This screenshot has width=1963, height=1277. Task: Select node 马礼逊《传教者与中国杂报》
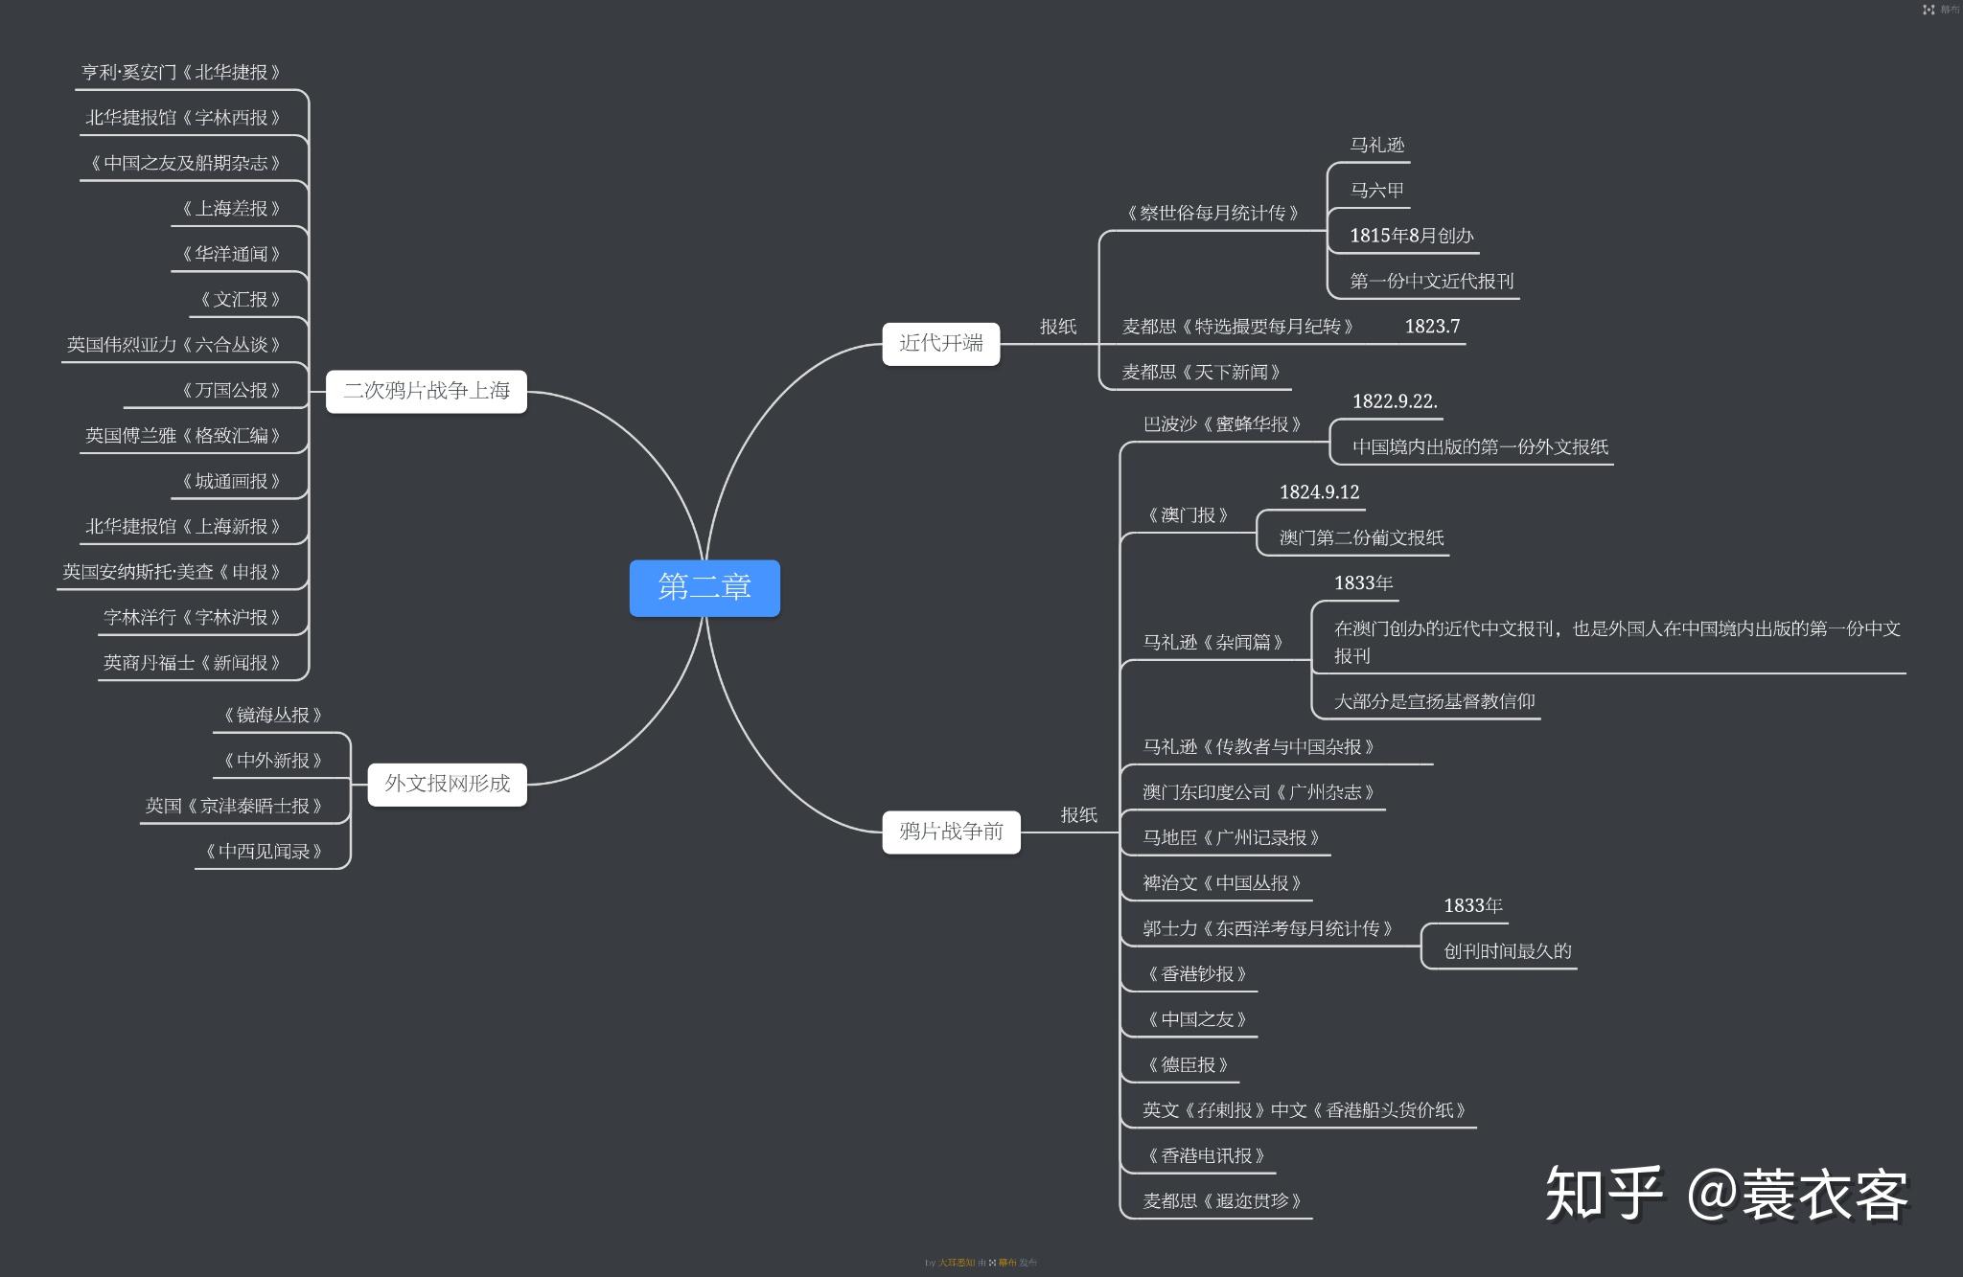coord(1260,747)
